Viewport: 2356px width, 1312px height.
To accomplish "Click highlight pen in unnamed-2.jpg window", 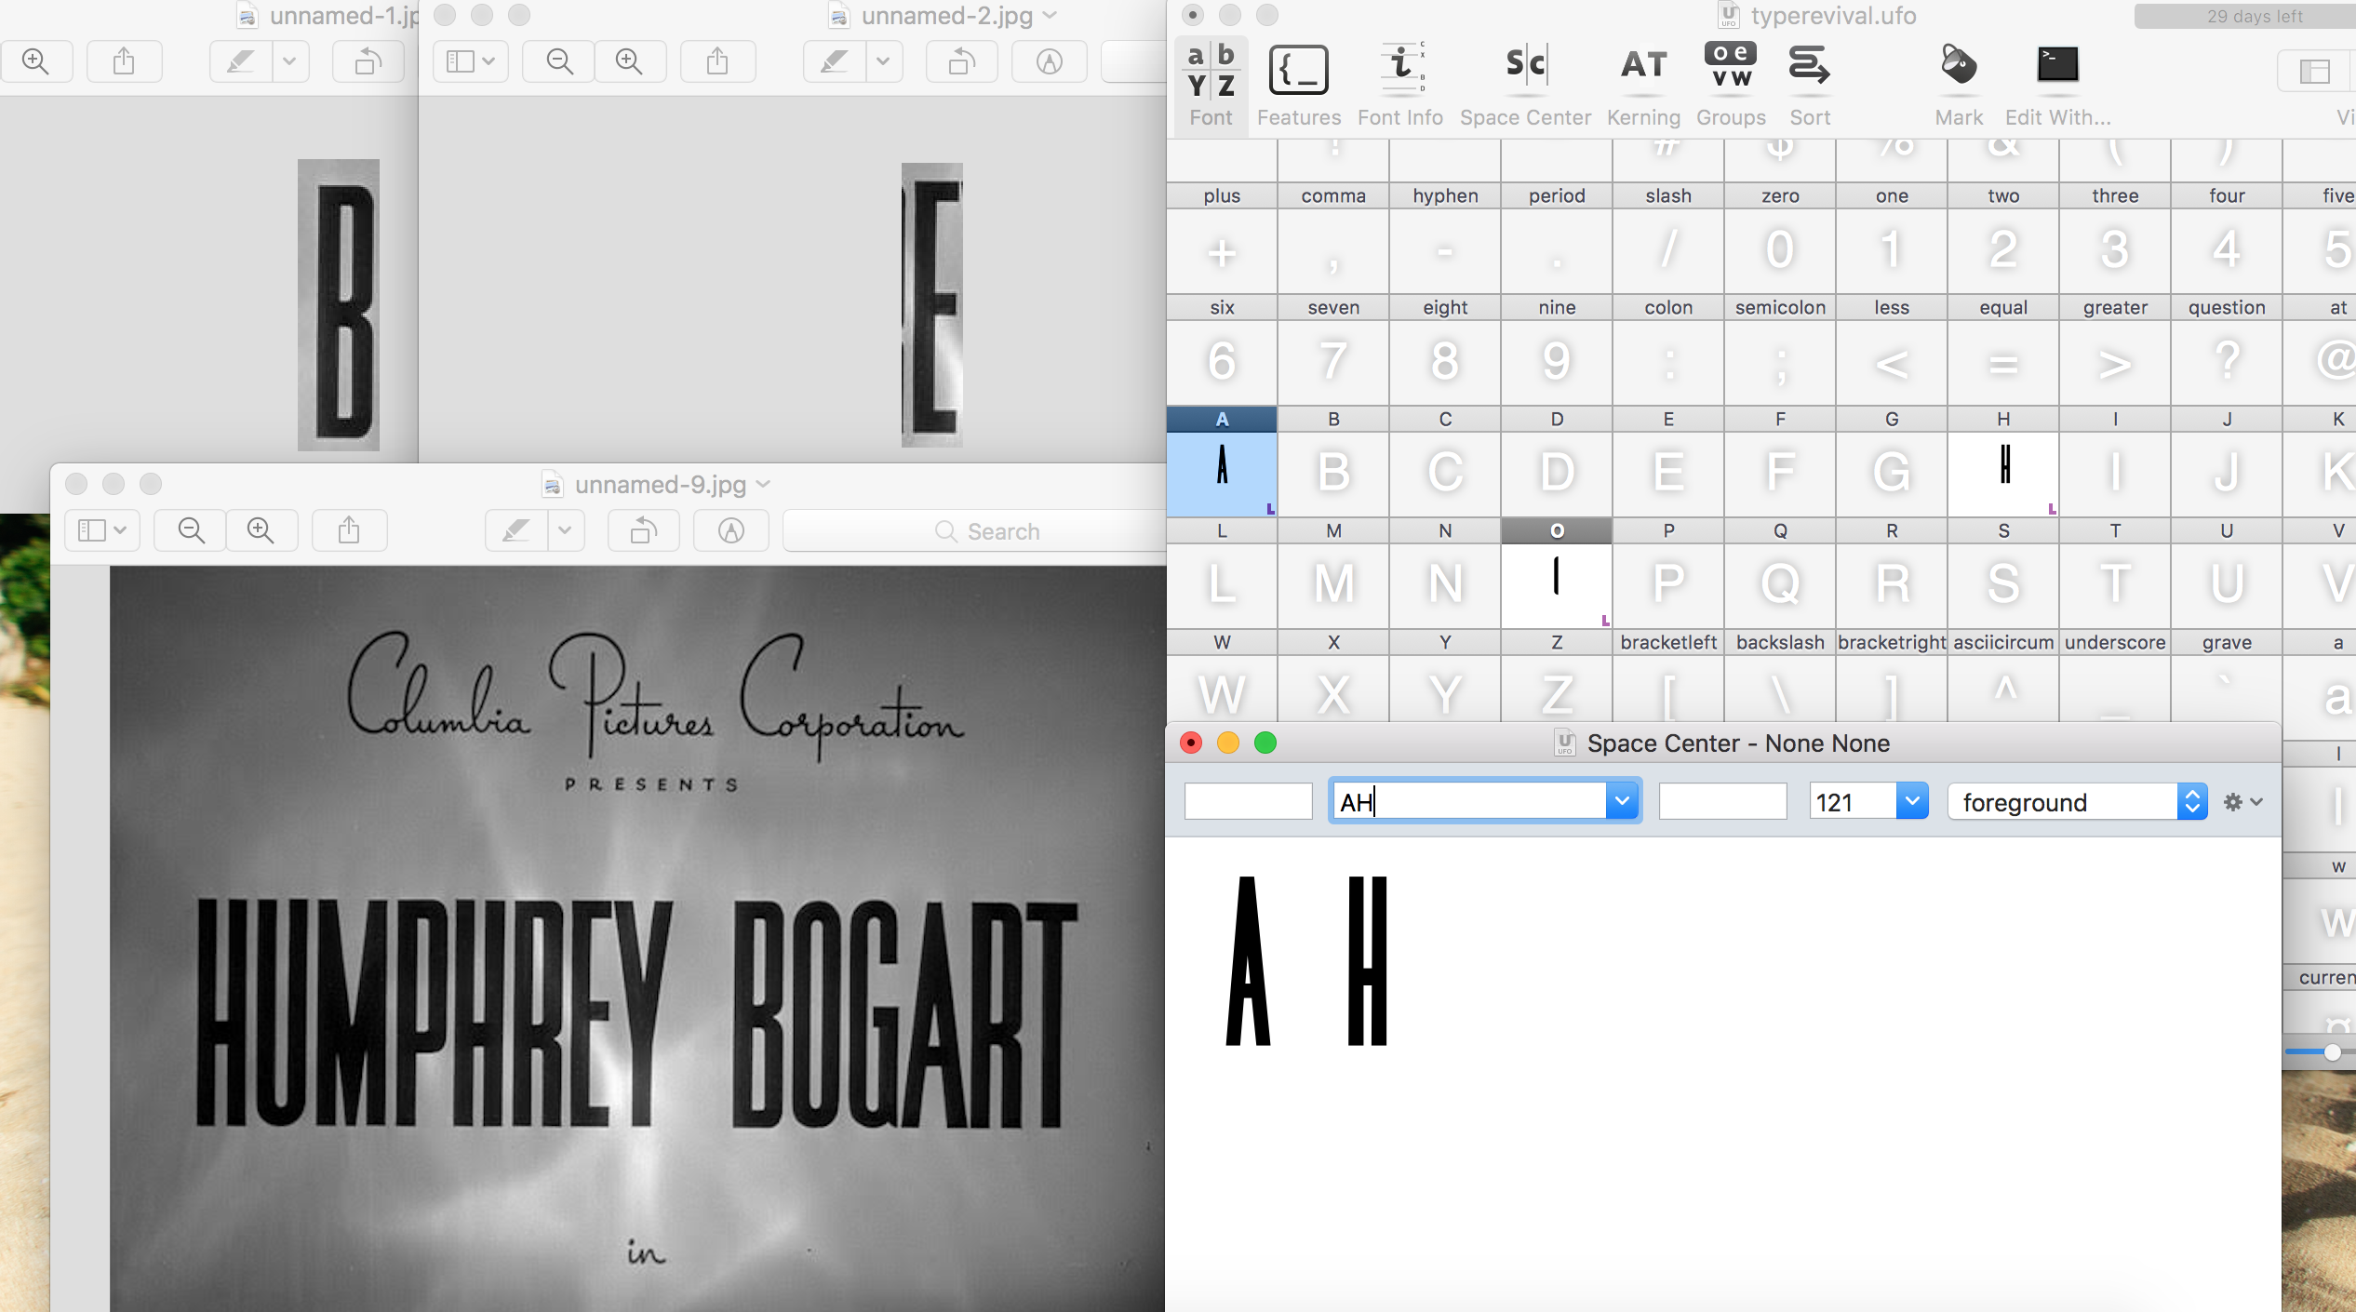I will click(835, 61).
